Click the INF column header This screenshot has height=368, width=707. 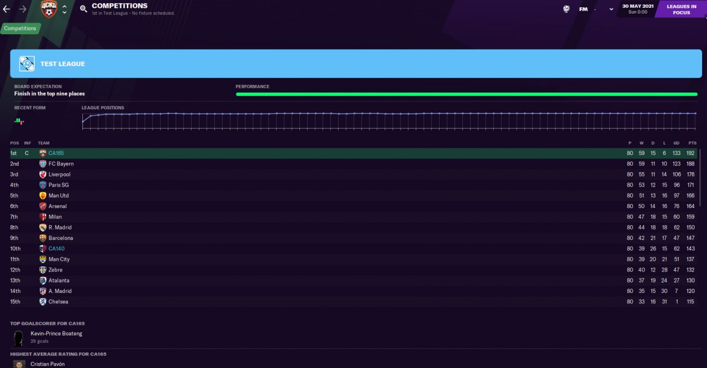point(28,143)
